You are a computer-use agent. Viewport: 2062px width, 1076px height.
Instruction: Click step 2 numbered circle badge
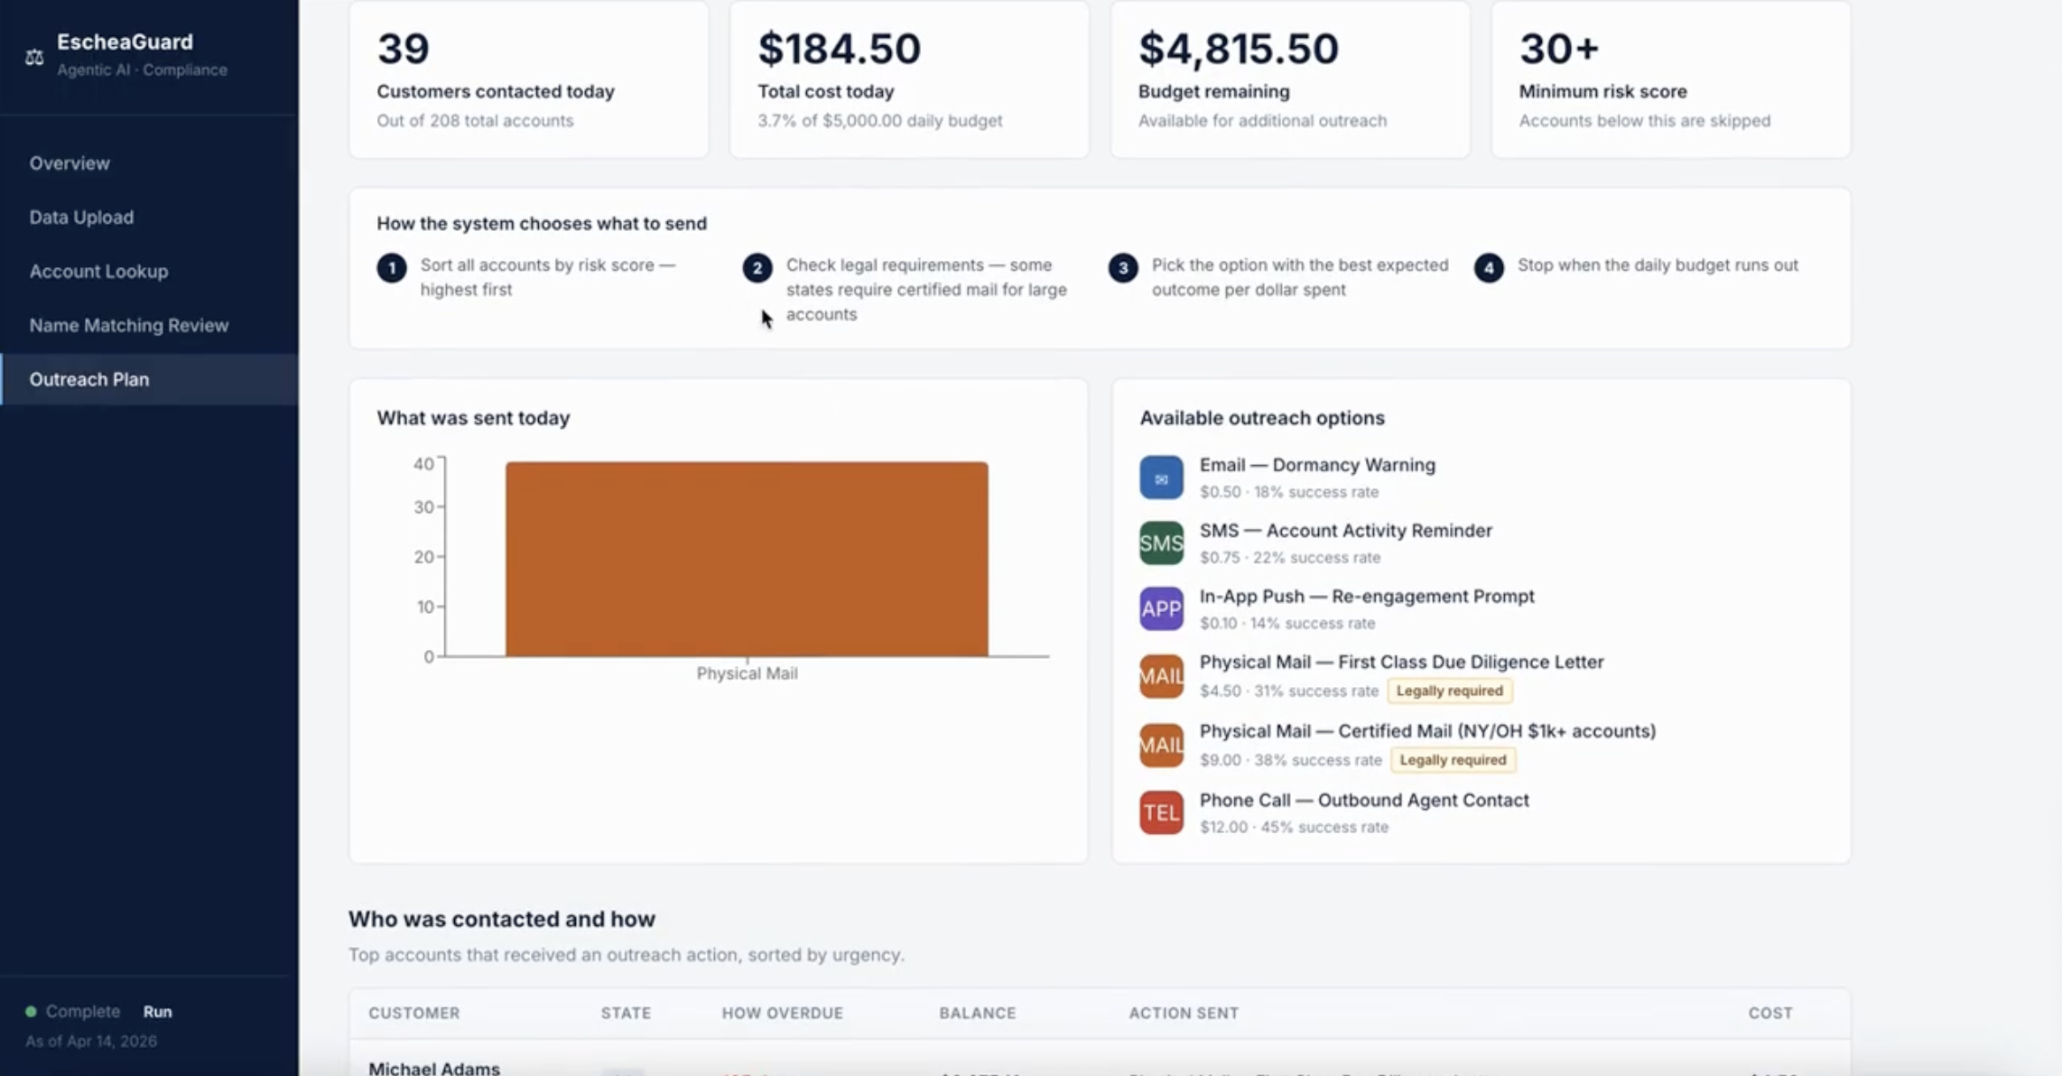pos(757,268)
